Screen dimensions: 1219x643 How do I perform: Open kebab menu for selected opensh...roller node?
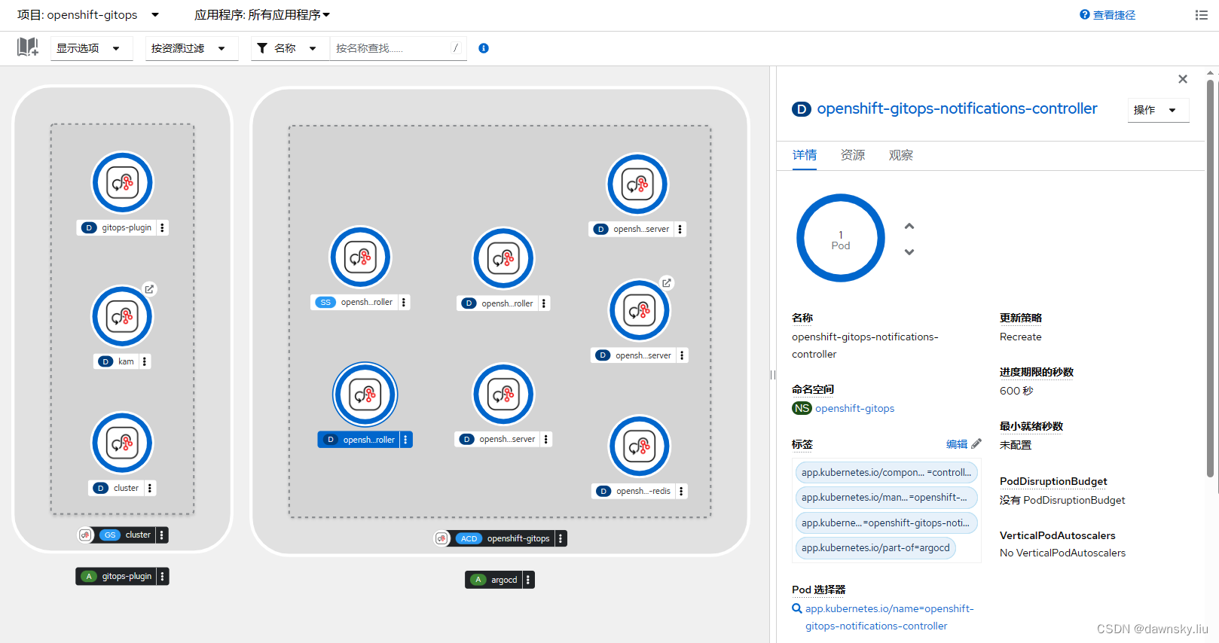[x=406, y=440]
